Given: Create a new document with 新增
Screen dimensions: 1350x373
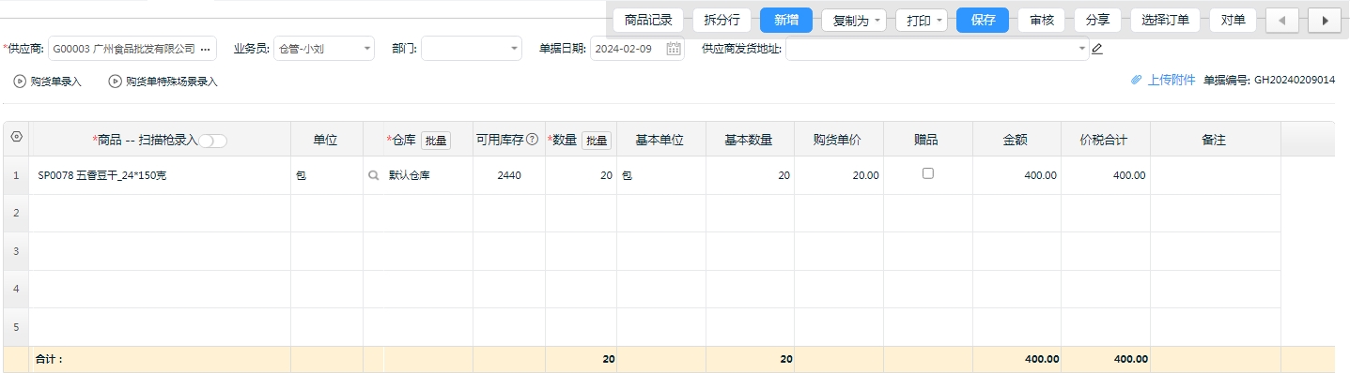Looking at the screenshot, I should tap(786, 20).
